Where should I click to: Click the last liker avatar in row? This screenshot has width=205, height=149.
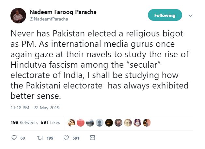pos(147,122)
